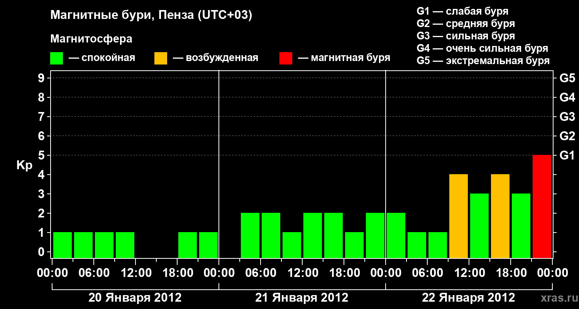The width and height of the screenshot is (579, 309).
Task: Click the '22 Января 2012' date label
Action: click(469, 298)
